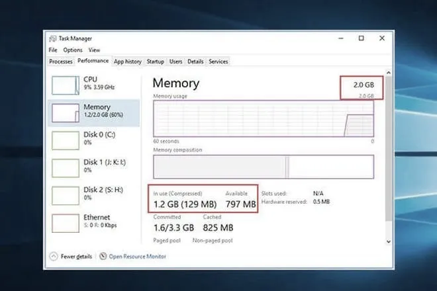The image size is (437, 291).
Task: Maximize the Task Manager window
Action: pos(362,38)
